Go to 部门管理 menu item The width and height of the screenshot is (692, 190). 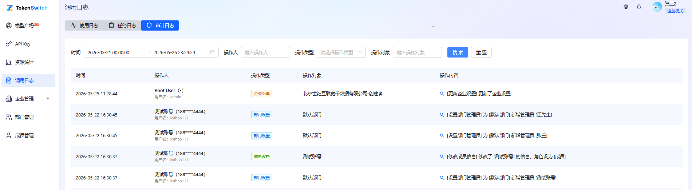(x=28, y=117)
